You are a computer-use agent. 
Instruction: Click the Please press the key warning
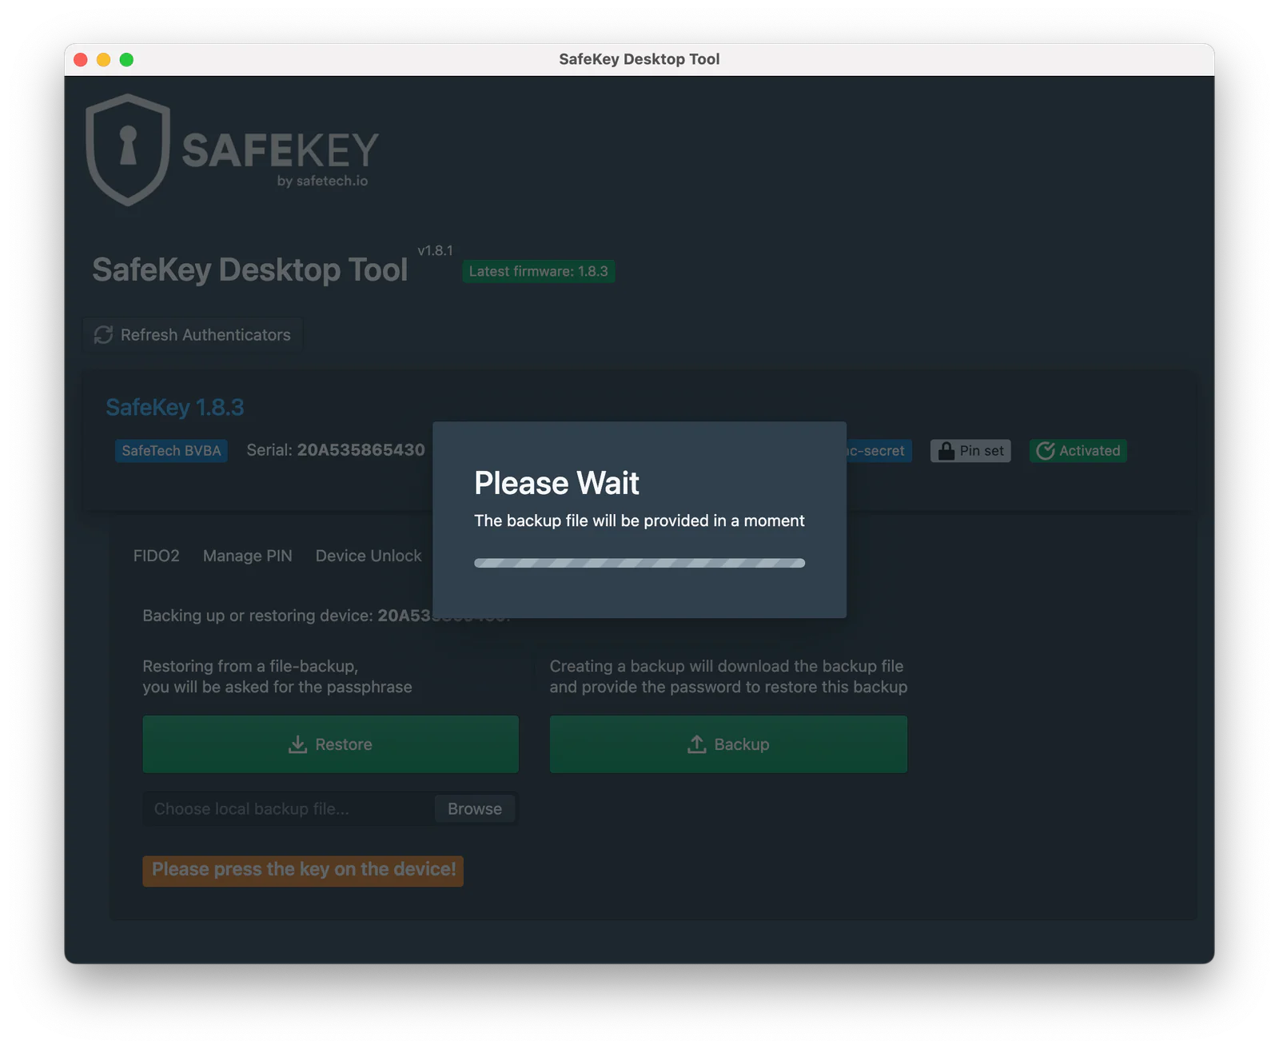[303, 871]
